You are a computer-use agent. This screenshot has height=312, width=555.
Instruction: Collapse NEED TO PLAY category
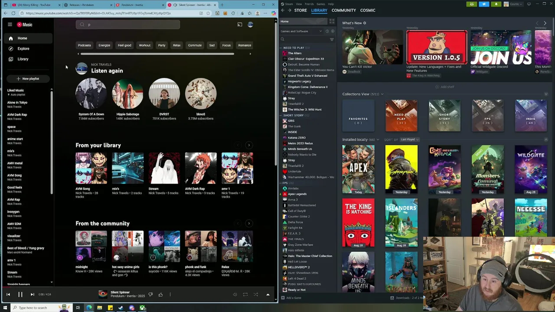point(281,48)
